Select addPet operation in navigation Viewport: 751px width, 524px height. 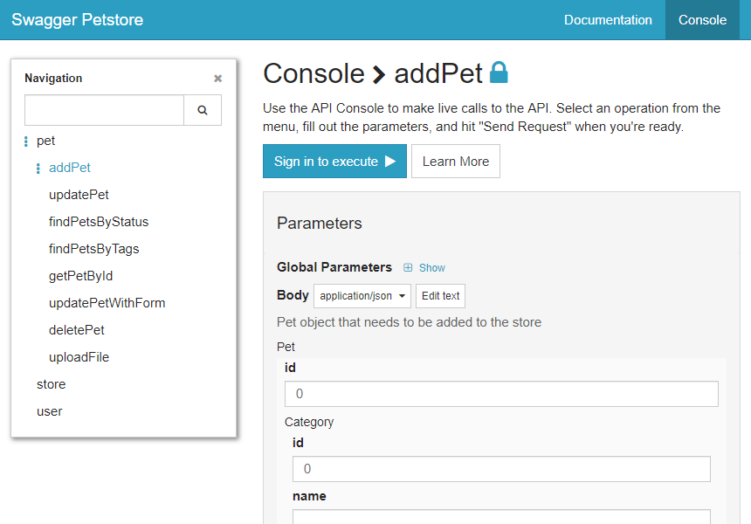(70, 168)
